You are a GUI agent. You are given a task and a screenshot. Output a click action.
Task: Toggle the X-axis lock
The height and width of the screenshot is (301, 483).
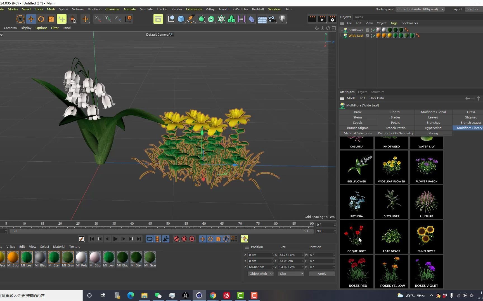click(x=98, y=19)
